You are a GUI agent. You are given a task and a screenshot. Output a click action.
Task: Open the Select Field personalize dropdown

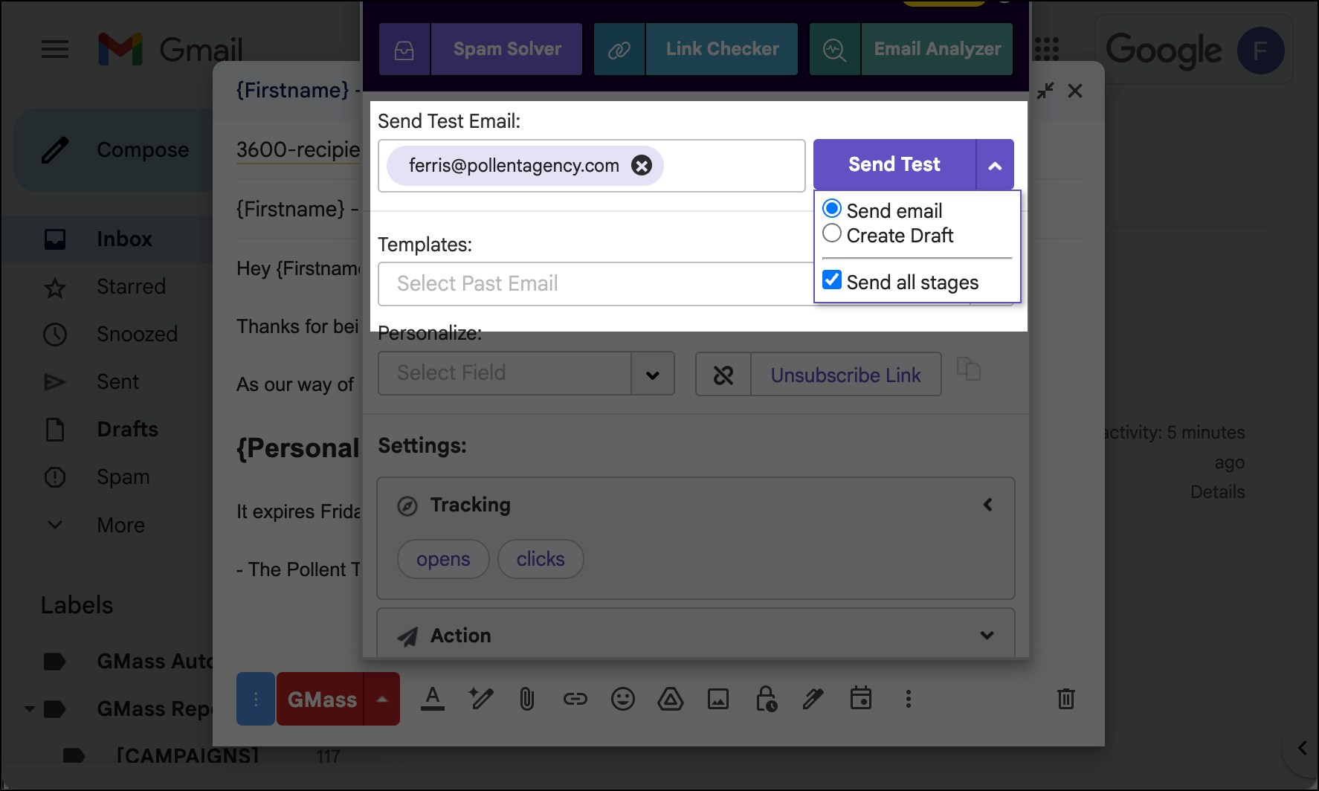526,373
